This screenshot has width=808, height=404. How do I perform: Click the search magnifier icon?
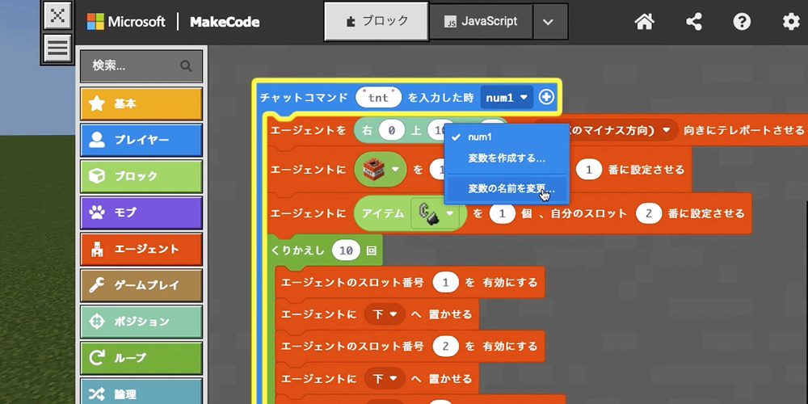pyautogui.click(x=186, y=66)
